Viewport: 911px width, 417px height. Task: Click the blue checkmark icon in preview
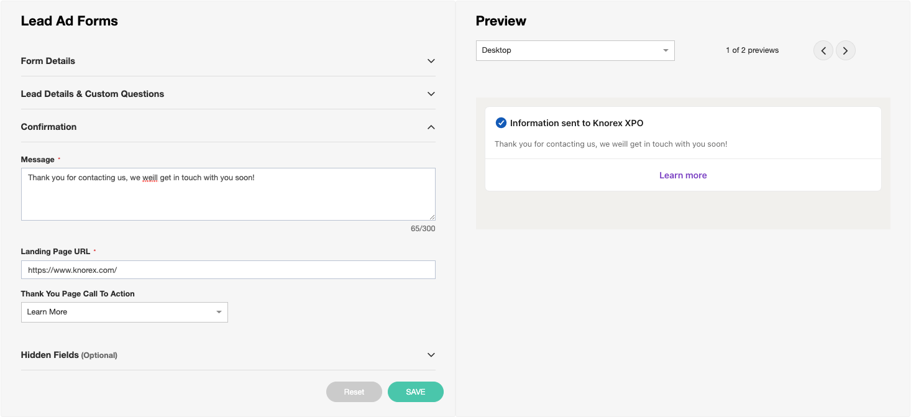[x=501, y=123]
